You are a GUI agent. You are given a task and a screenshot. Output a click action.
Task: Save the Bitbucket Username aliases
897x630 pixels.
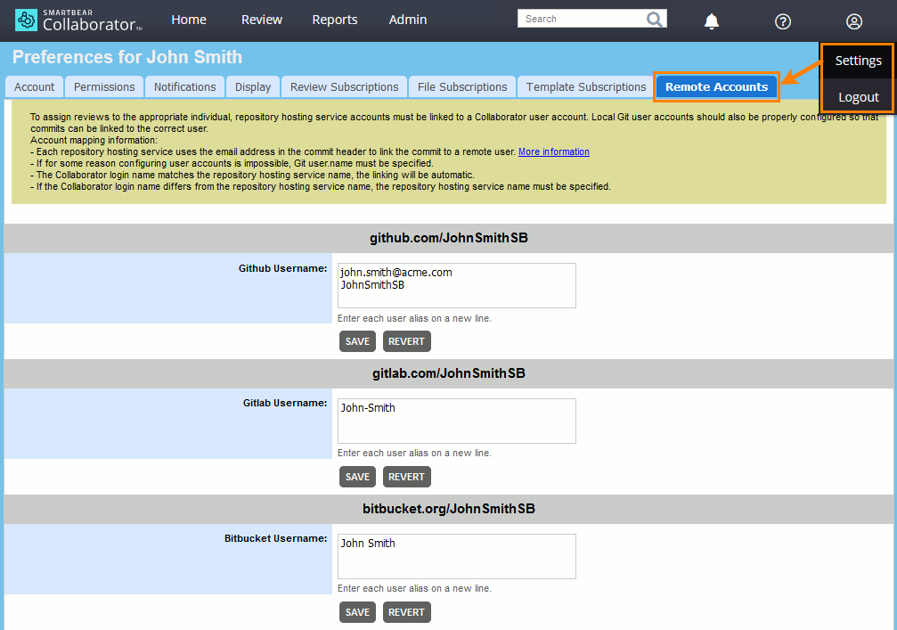(357, 612)
